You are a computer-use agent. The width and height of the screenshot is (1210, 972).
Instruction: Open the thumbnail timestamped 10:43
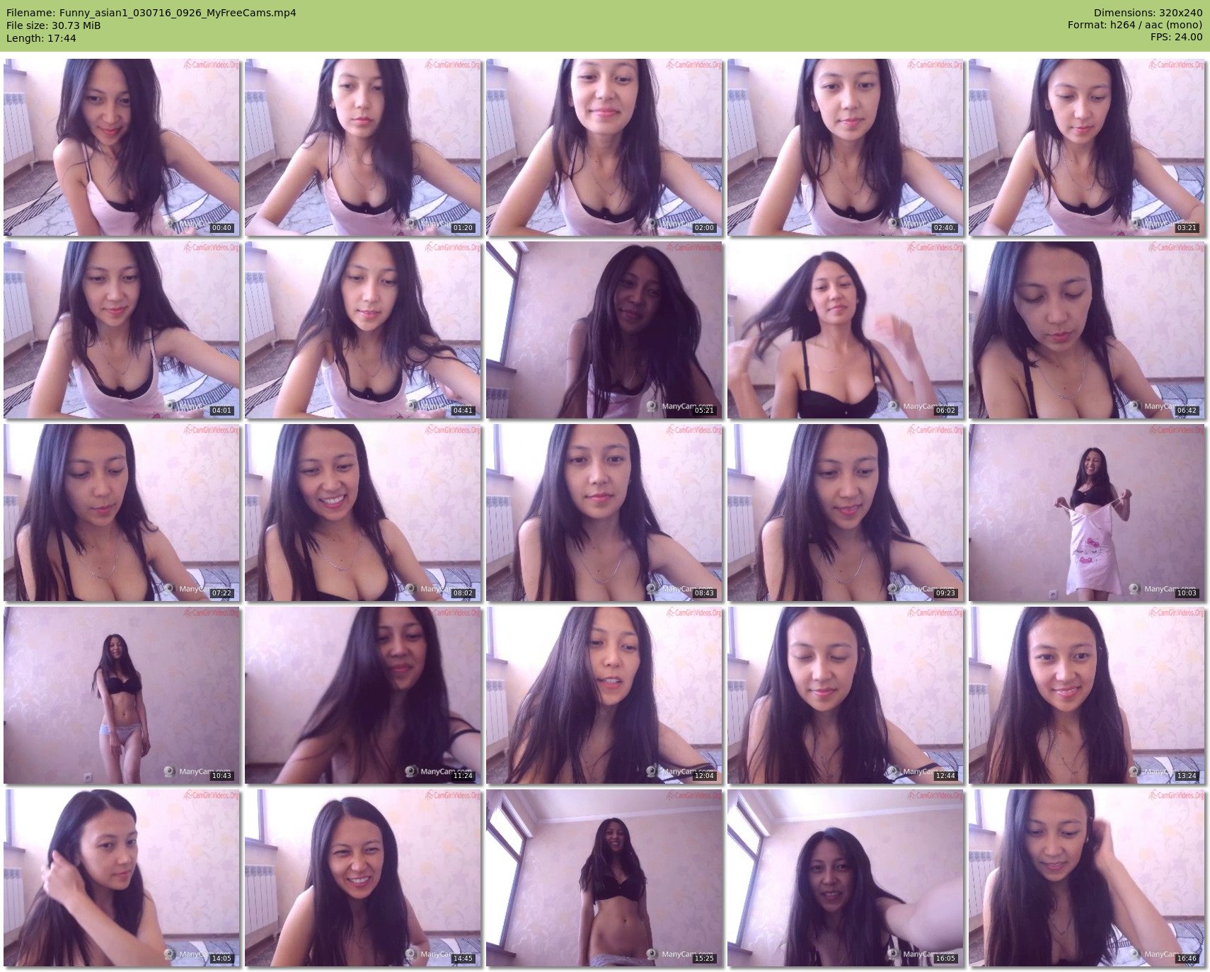click(x=122, y=695)
